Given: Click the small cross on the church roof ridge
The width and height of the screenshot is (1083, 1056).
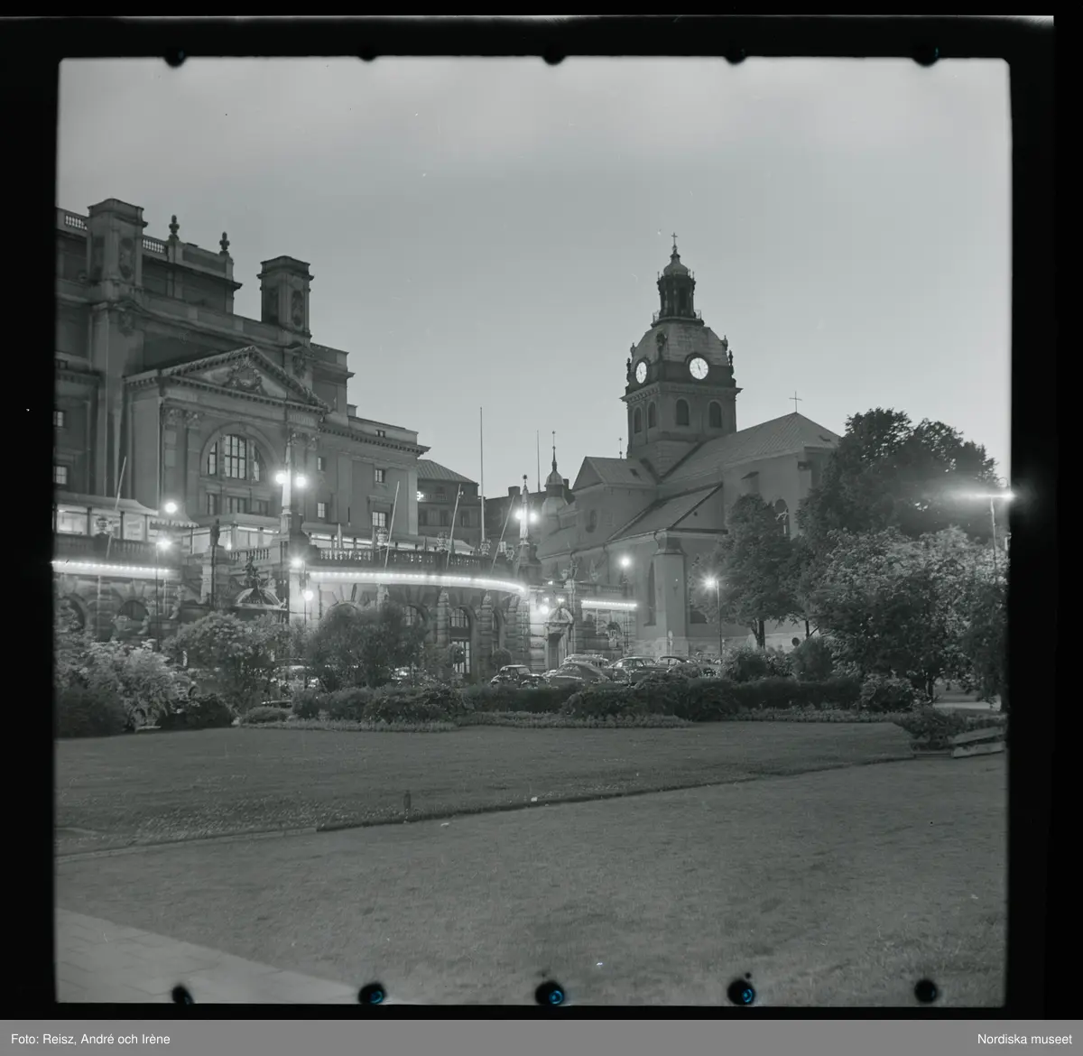Looking at the screenshot, I should pos(795,400).
